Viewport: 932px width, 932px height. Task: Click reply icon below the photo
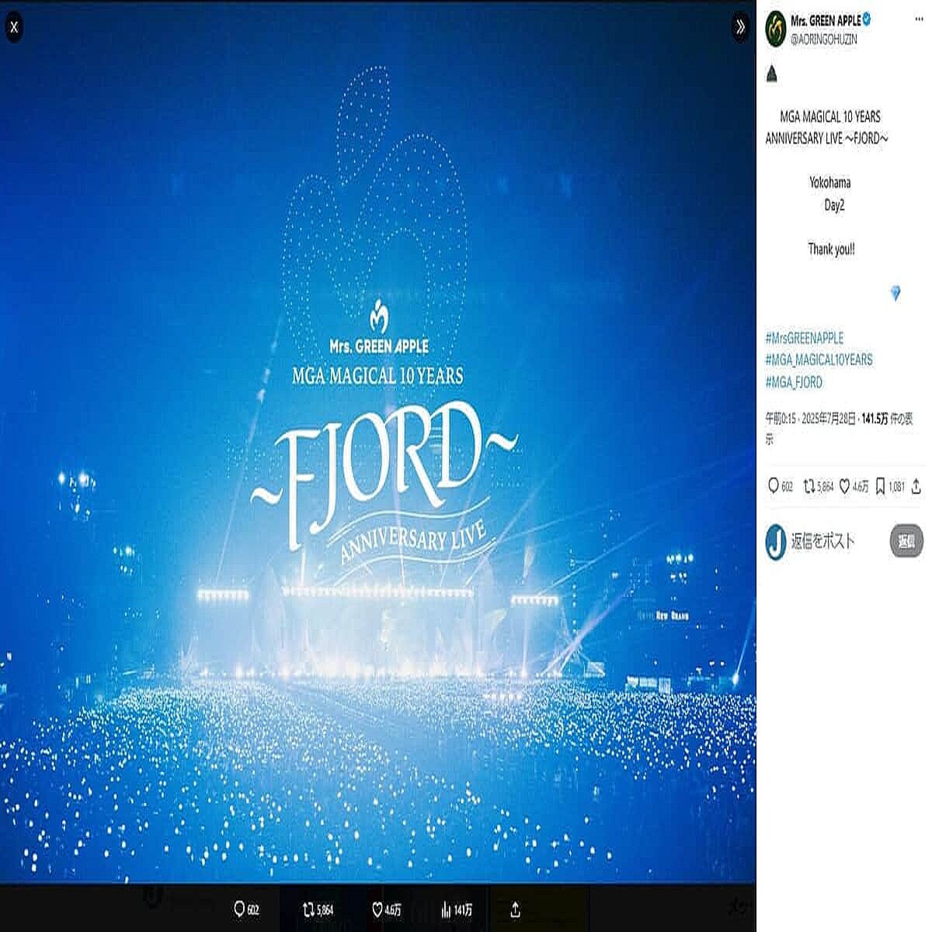coord(240,909)
